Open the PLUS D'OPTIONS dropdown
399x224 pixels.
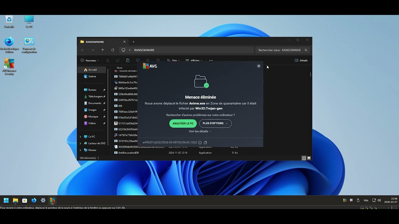tap(215, 124)
